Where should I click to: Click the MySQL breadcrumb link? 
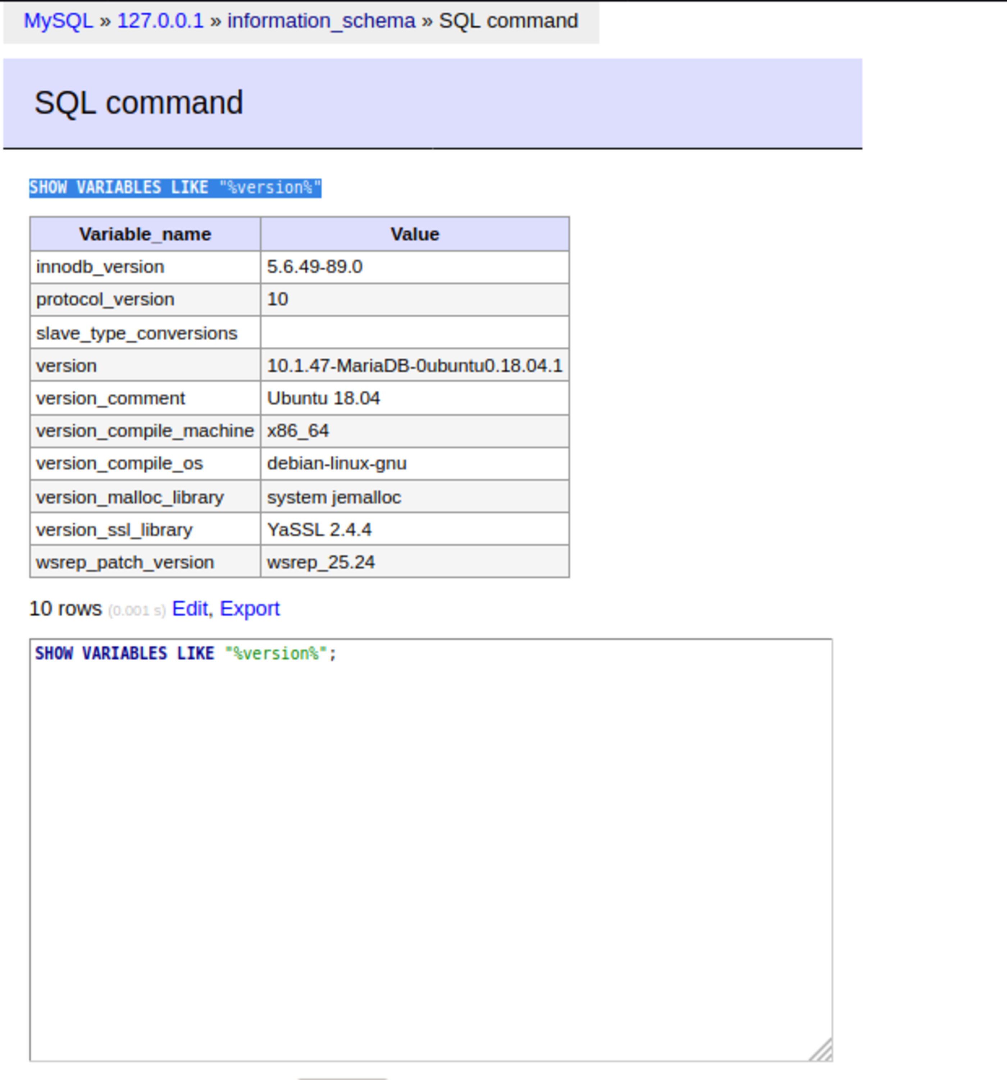[x=58, y=21]
